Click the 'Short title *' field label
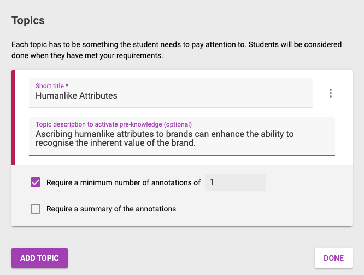Screen dimensions: 364x275 coord(52,86)
